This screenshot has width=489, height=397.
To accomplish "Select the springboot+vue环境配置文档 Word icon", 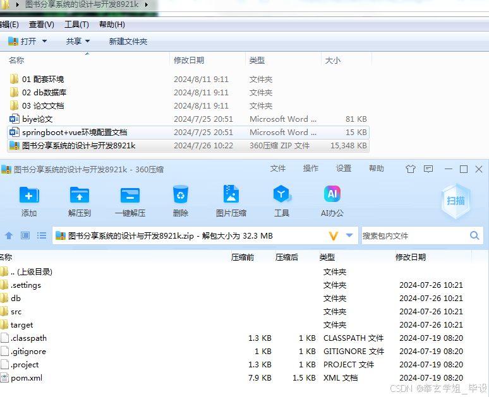I will (x=15, y=132).
